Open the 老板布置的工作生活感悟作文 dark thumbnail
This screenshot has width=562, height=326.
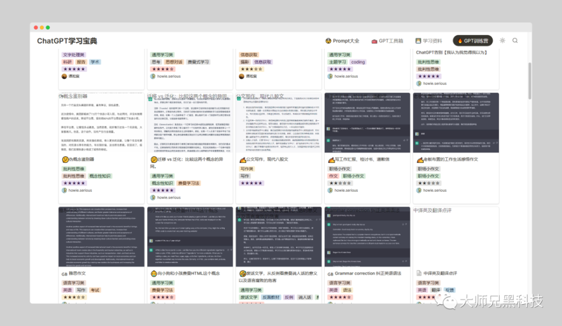click(456, 123)
